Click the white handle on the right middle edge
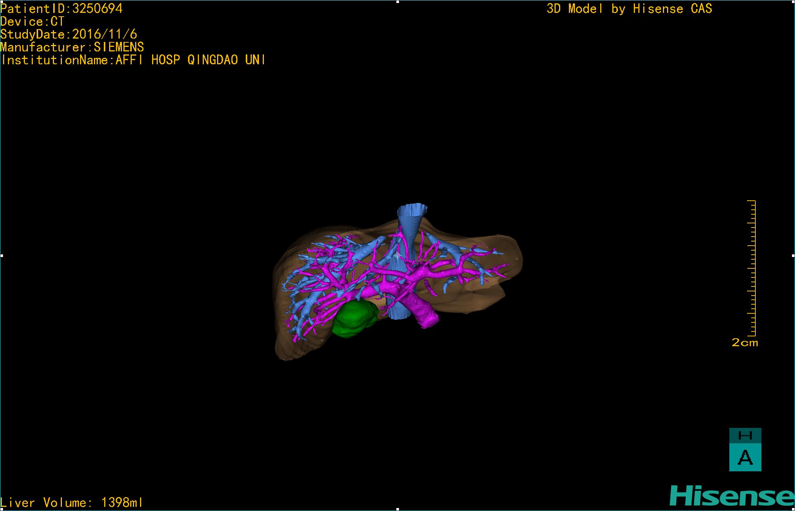This screenshot has width=795, height=511. (x=793, y=256)
